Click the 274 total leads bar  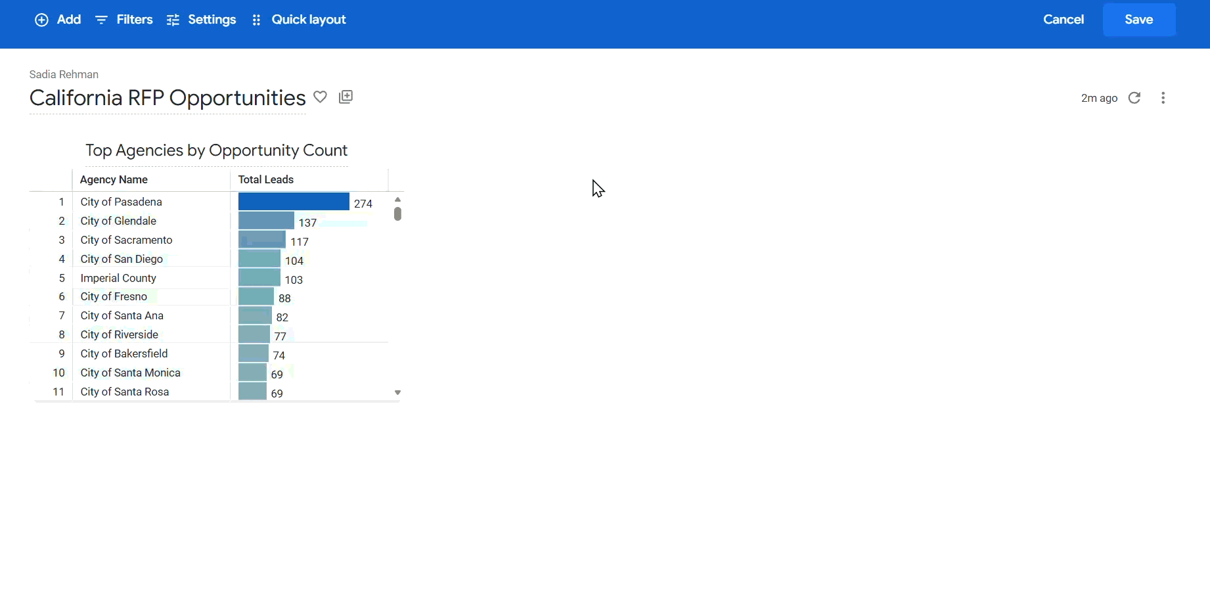294,202
